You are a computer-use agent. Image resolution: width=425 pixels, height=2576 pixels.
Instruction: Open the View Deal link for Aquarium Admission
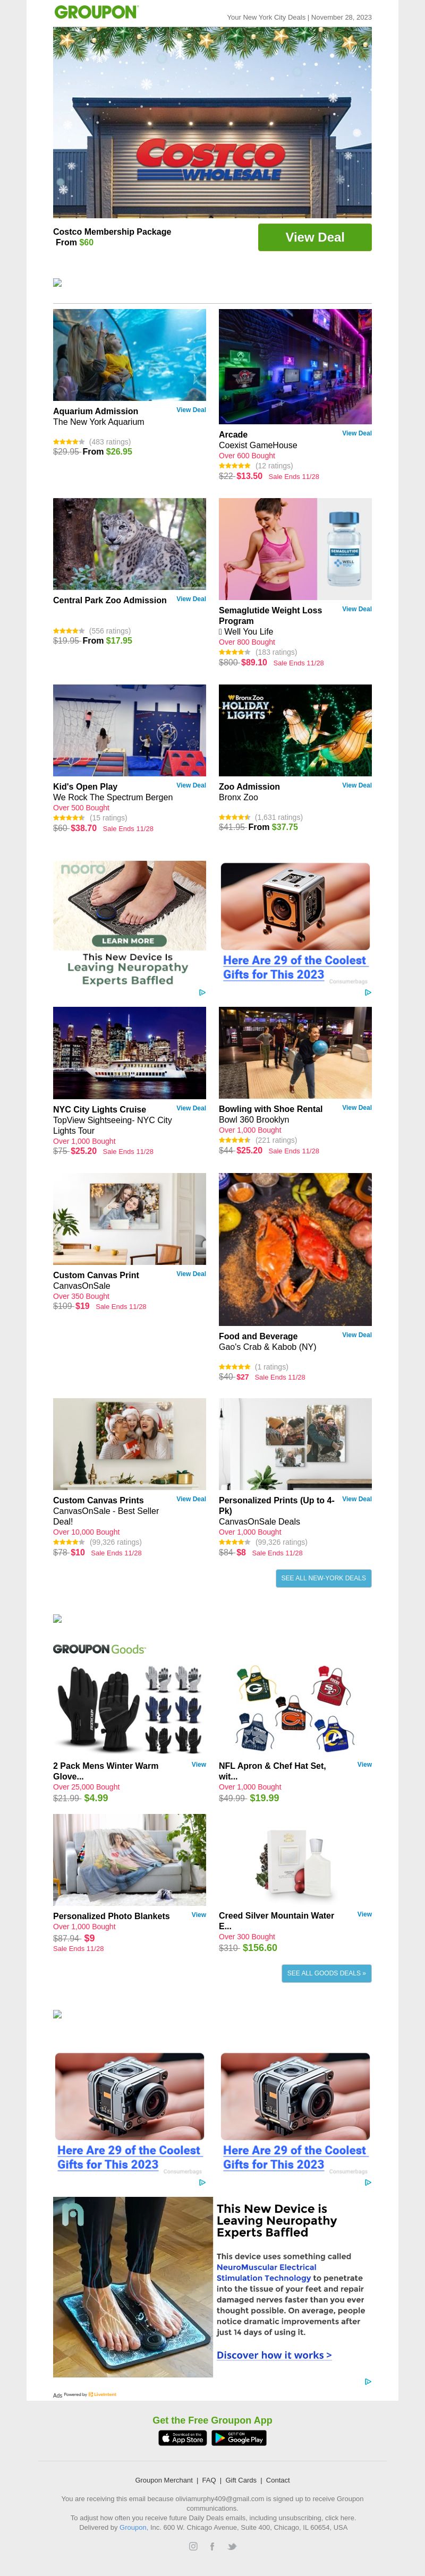[x=191, y=410]
